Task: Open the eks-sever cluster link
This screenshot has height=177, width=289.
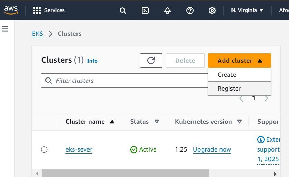Action: (79, 149)
